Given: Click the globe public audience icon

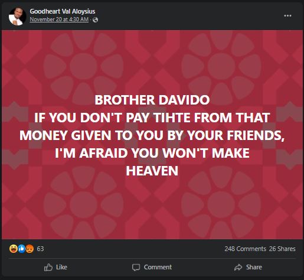Looking at the screenshot, I should (x=96, y=19).
